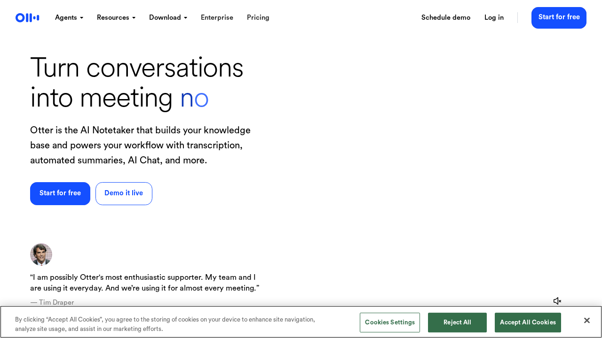Click the Tim Draper name caption
Image resolution: width=602 pixels, height=338 pixels.
(x=52, y=302)
